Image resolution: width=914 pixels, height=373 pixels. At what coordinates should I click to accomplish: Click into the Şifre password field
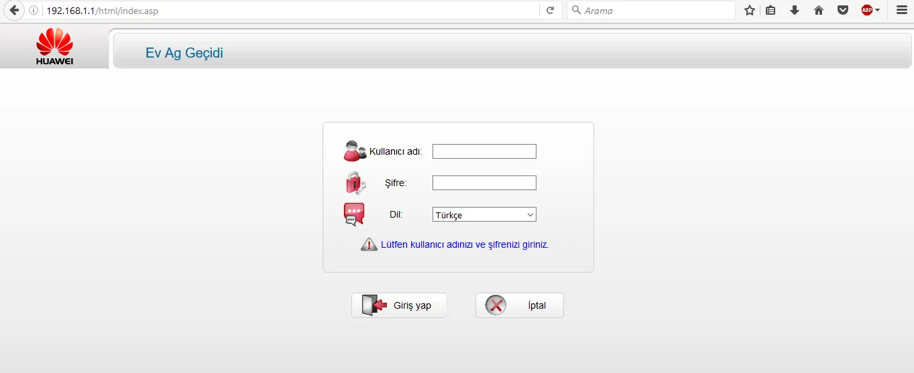[x=484, y=183]
